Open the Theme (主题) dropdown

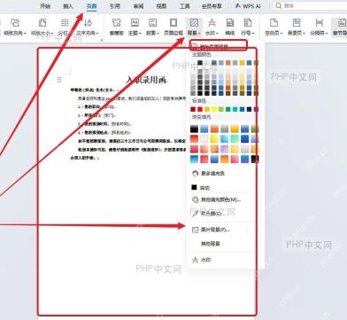click(135, 27)
